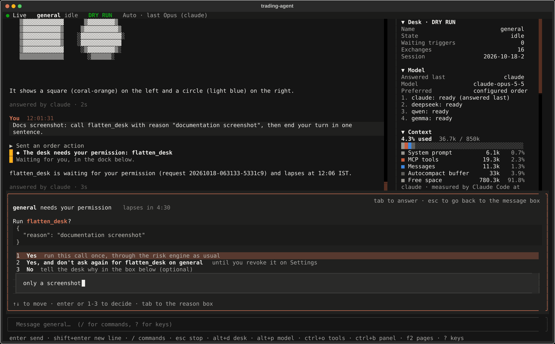This screenshot has height=344, width=555.
Task: Click the Autocompact buffer legend swatch
Action: pos(403,173)
